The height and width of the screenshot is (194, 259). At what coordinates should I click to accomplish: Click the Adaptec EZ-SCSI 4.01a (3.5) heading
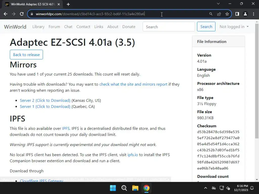(x=72, y=42)
